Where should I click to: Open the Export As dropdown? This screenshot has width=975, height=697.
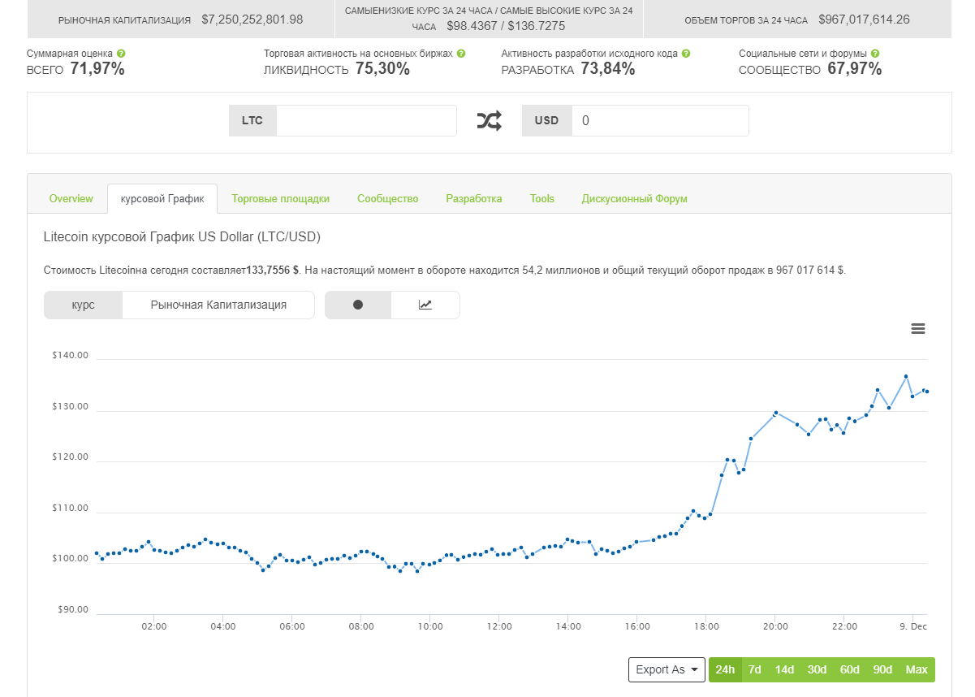click(667, 670)
